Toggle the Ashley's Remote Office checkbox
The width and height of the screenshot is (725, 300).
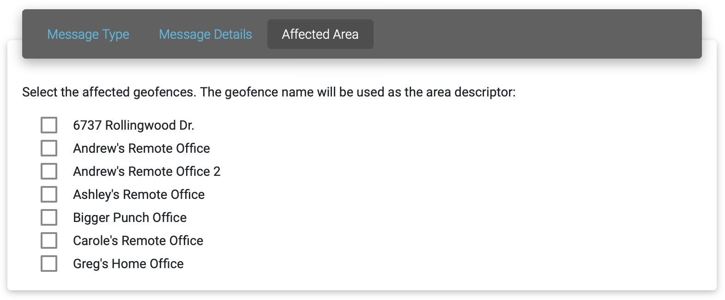[x=49, y=194]
